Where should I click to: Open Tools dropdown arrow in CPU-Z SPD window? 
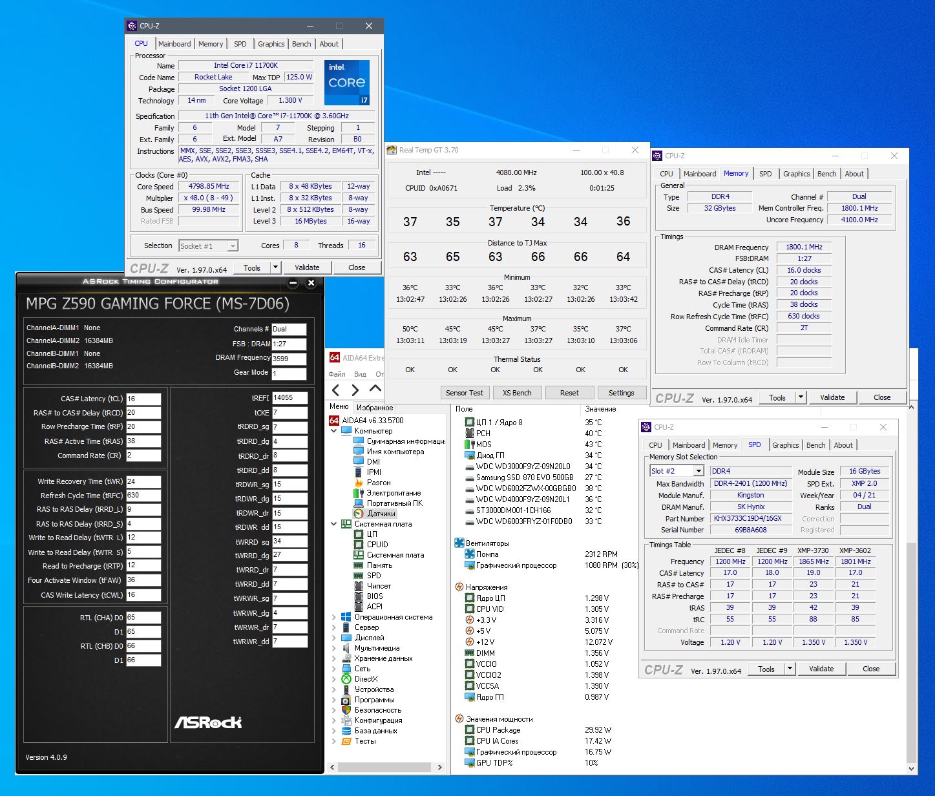coord(790,669)
